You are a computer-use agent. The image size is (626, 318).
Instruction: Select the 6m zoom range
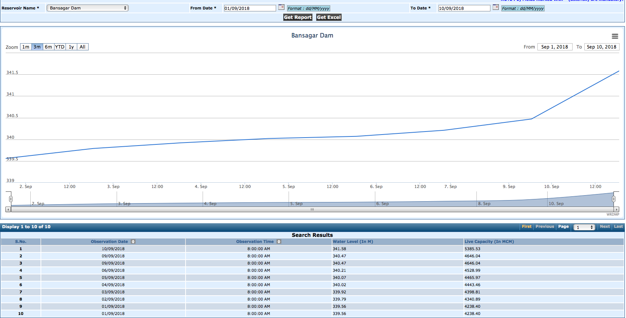tap(48, 47)
